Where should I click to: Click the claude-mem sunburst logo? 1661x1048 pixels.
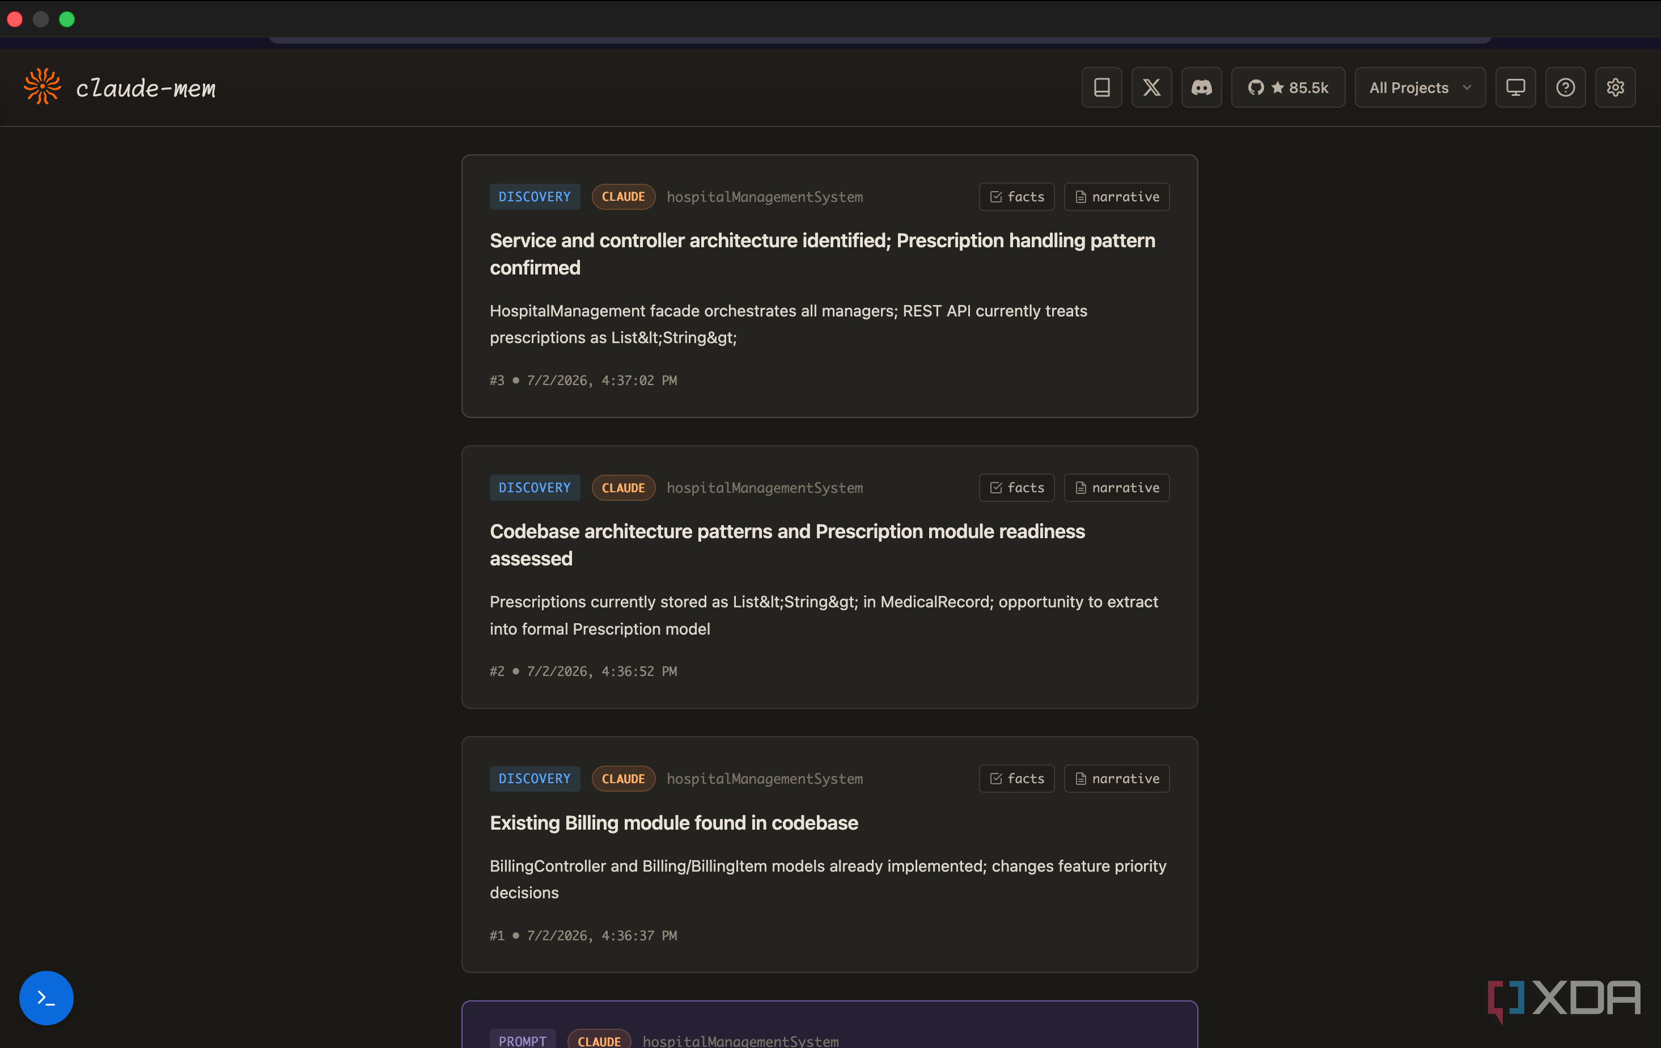click(43, 87)
